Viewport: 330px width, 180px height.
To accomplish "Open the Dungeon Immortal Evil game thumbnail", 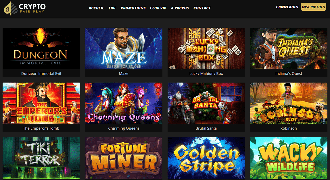I will pos(41,48).
